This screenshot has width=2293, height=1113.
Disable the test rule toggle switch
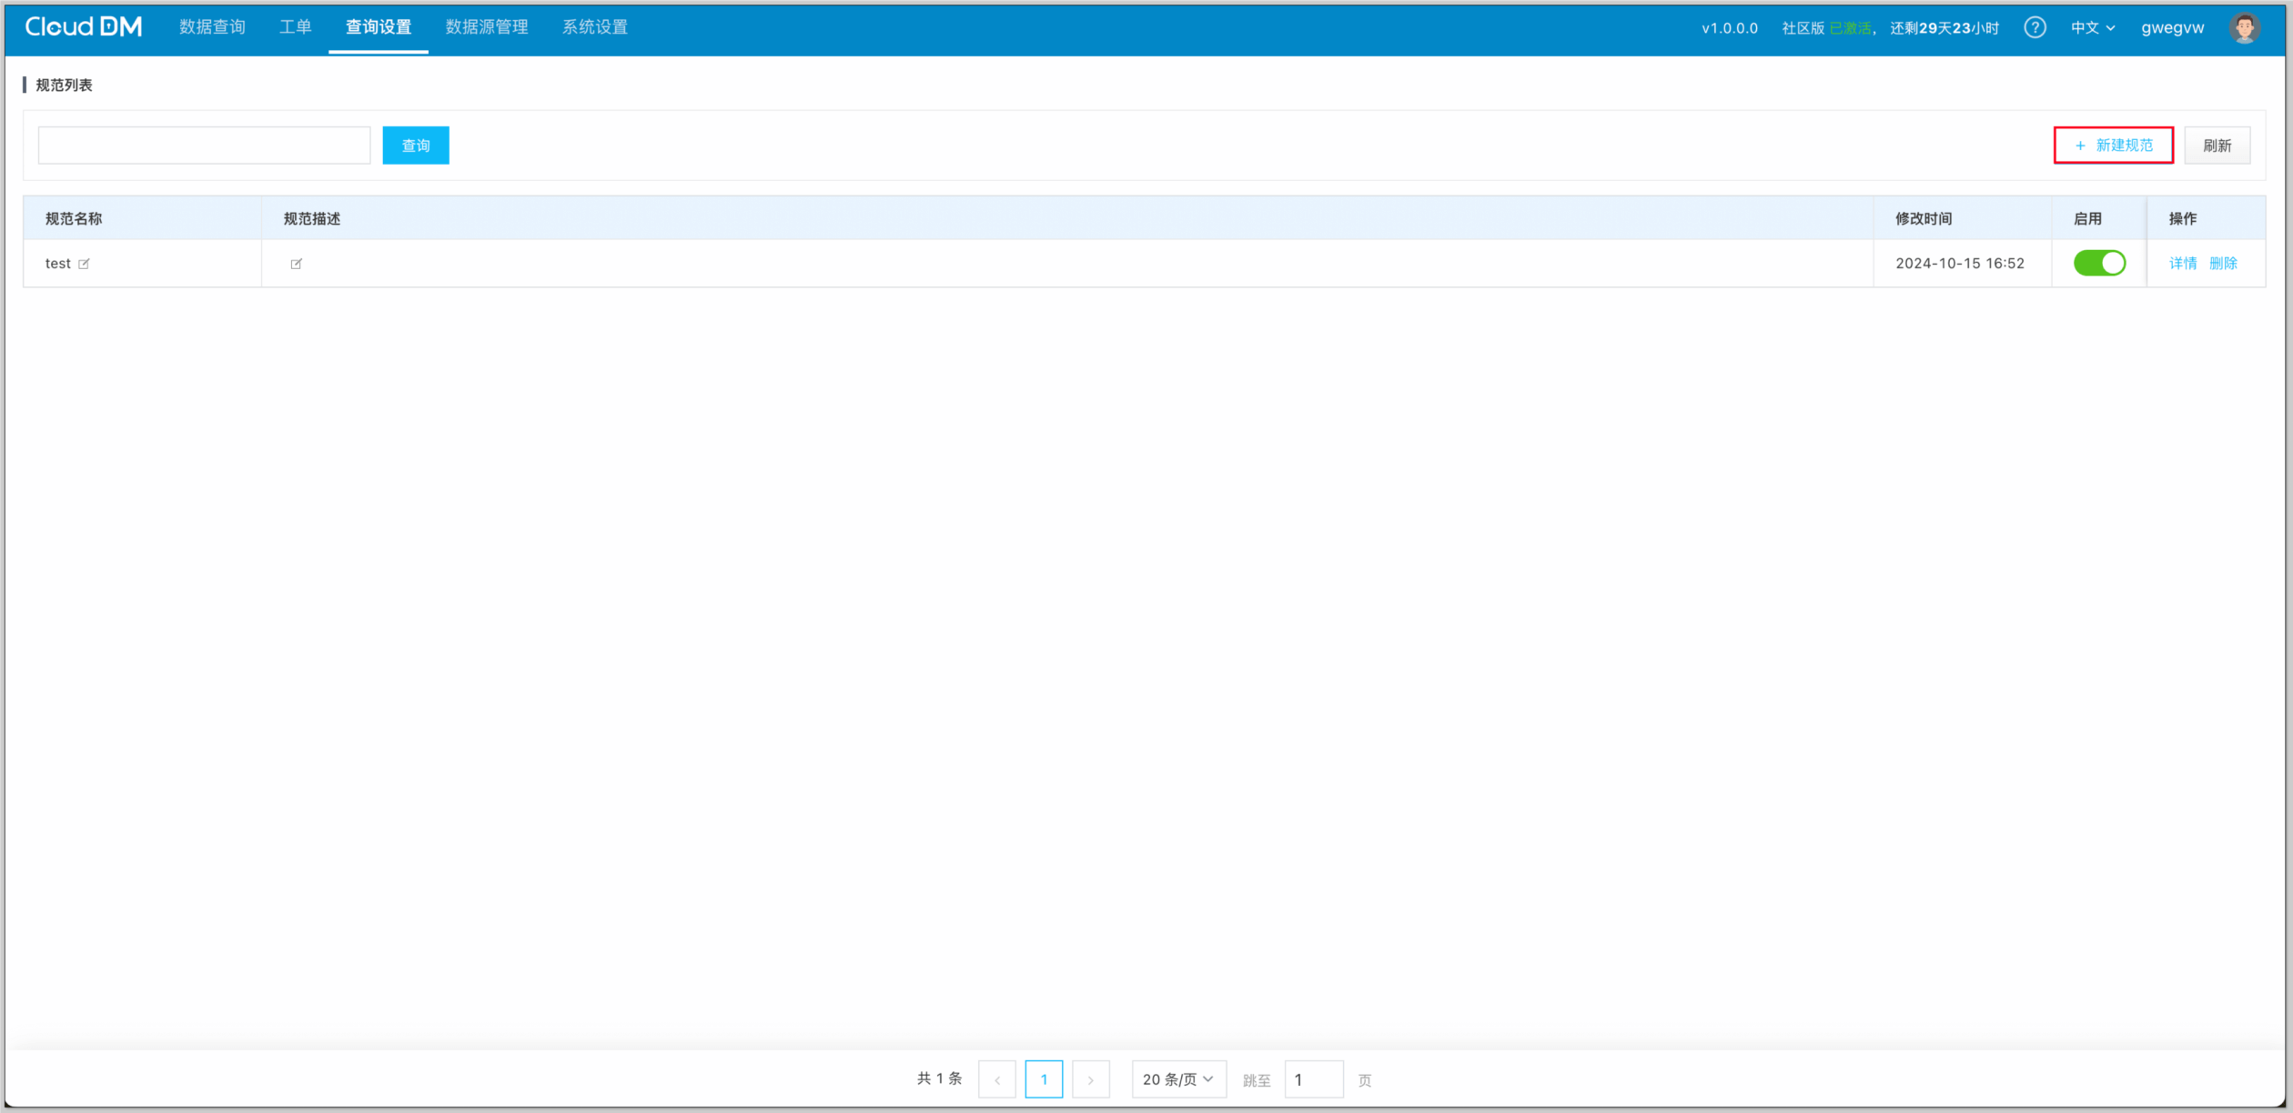click(2098, 263)
